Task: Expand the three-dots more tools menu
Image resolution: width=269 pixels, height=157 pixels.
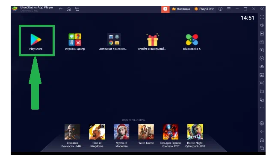Action: click(x=262, y=108)
